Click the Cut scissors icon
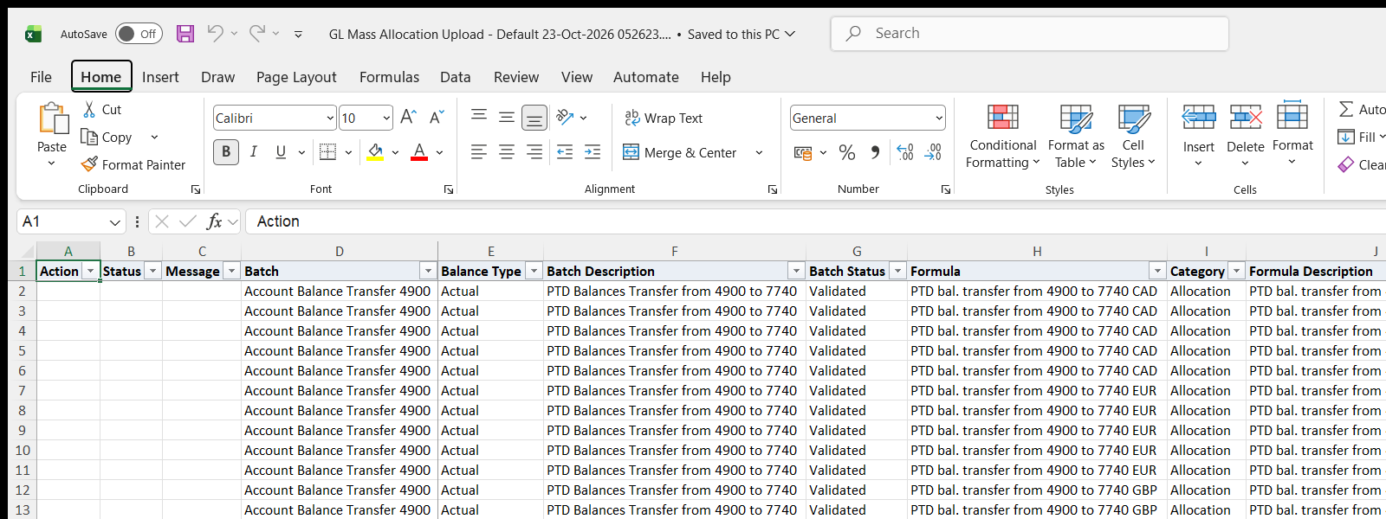1386x519 pixels. [x=89, y=110]
